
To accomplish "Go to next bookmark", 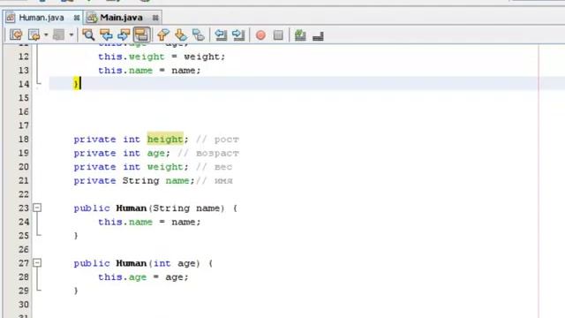I will (x=180, y=35).
